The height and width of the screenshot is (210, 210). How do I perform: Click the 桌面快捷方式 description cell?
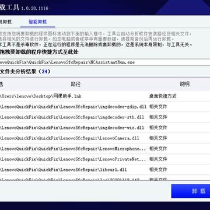coord(163,96)
